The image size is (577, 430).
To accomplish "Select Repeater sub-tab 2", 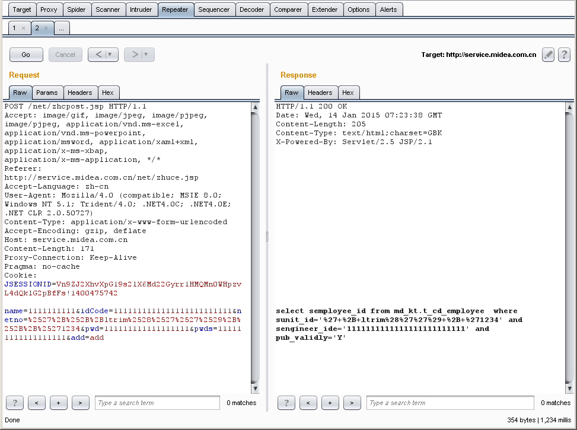I will coord(37,28).
